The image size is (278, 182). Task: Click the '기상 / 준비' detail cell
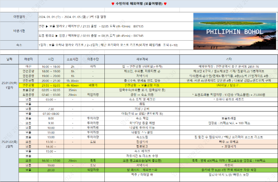tap(142, 109)
